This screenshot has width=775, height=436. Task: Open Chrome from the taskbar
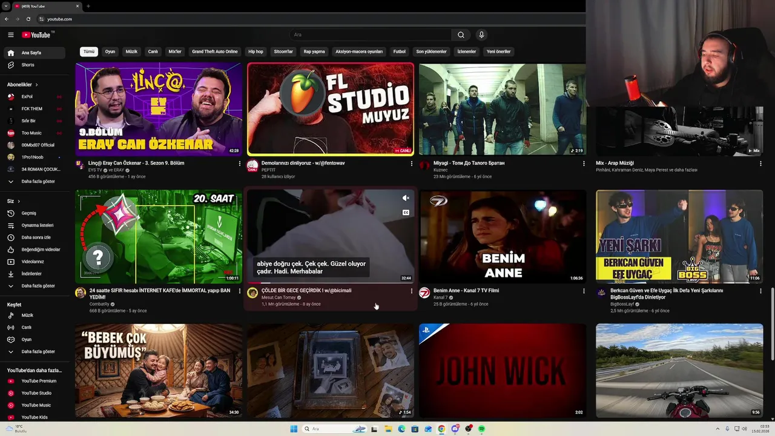[x=441, y=429]
